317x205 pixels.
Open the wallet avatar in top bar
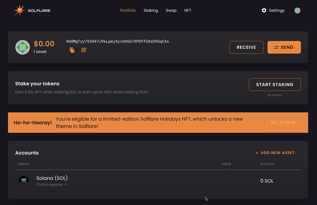point(297,10)
